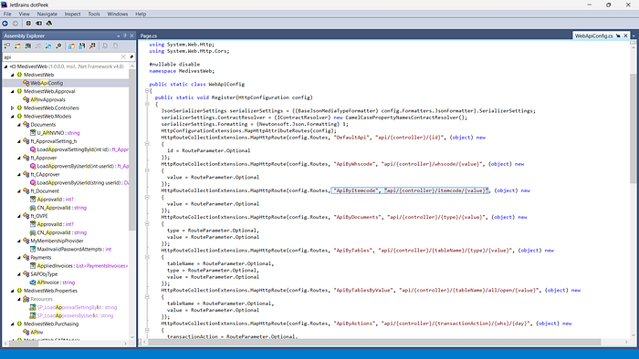Select the U_APINVNO property node
Image resolution: width=639 pixels, height=359 pixels.
click(58, 133)
